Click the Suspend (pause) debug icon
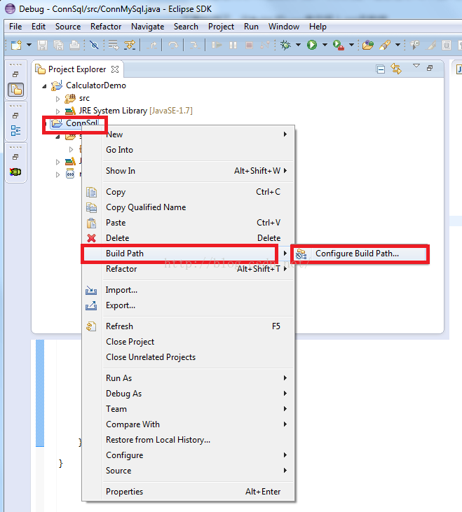Screen dimensions: 462x512 click(233, 45)
